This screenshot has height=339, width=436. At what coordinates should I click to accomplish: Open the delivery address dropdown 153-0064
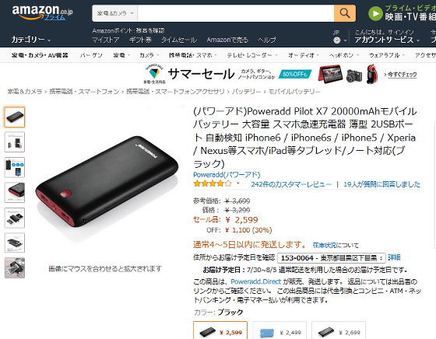click(332, 258)
